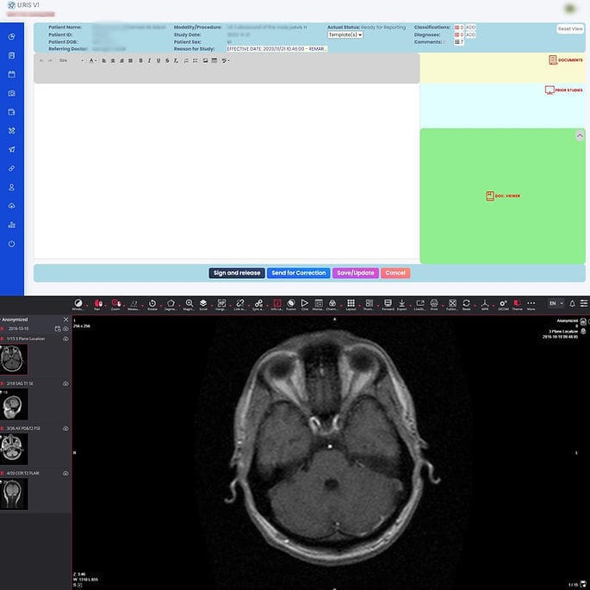This screenshot has width=590, height=590.
Task: Activate the Rotate tool
Action: click(x=152, y=304)
